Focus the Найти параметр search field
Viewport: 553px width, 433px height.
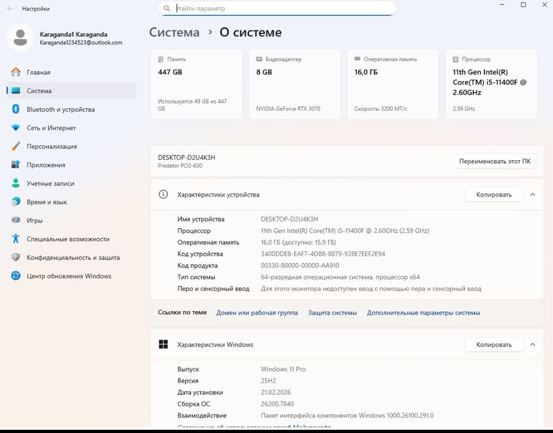point(282,9)
